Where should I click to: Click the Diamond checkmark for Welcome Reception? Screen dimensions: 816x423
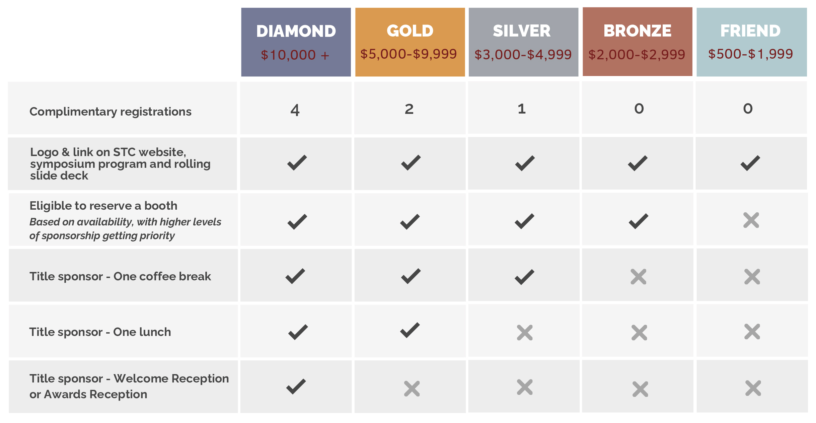(x=296, y=386)
